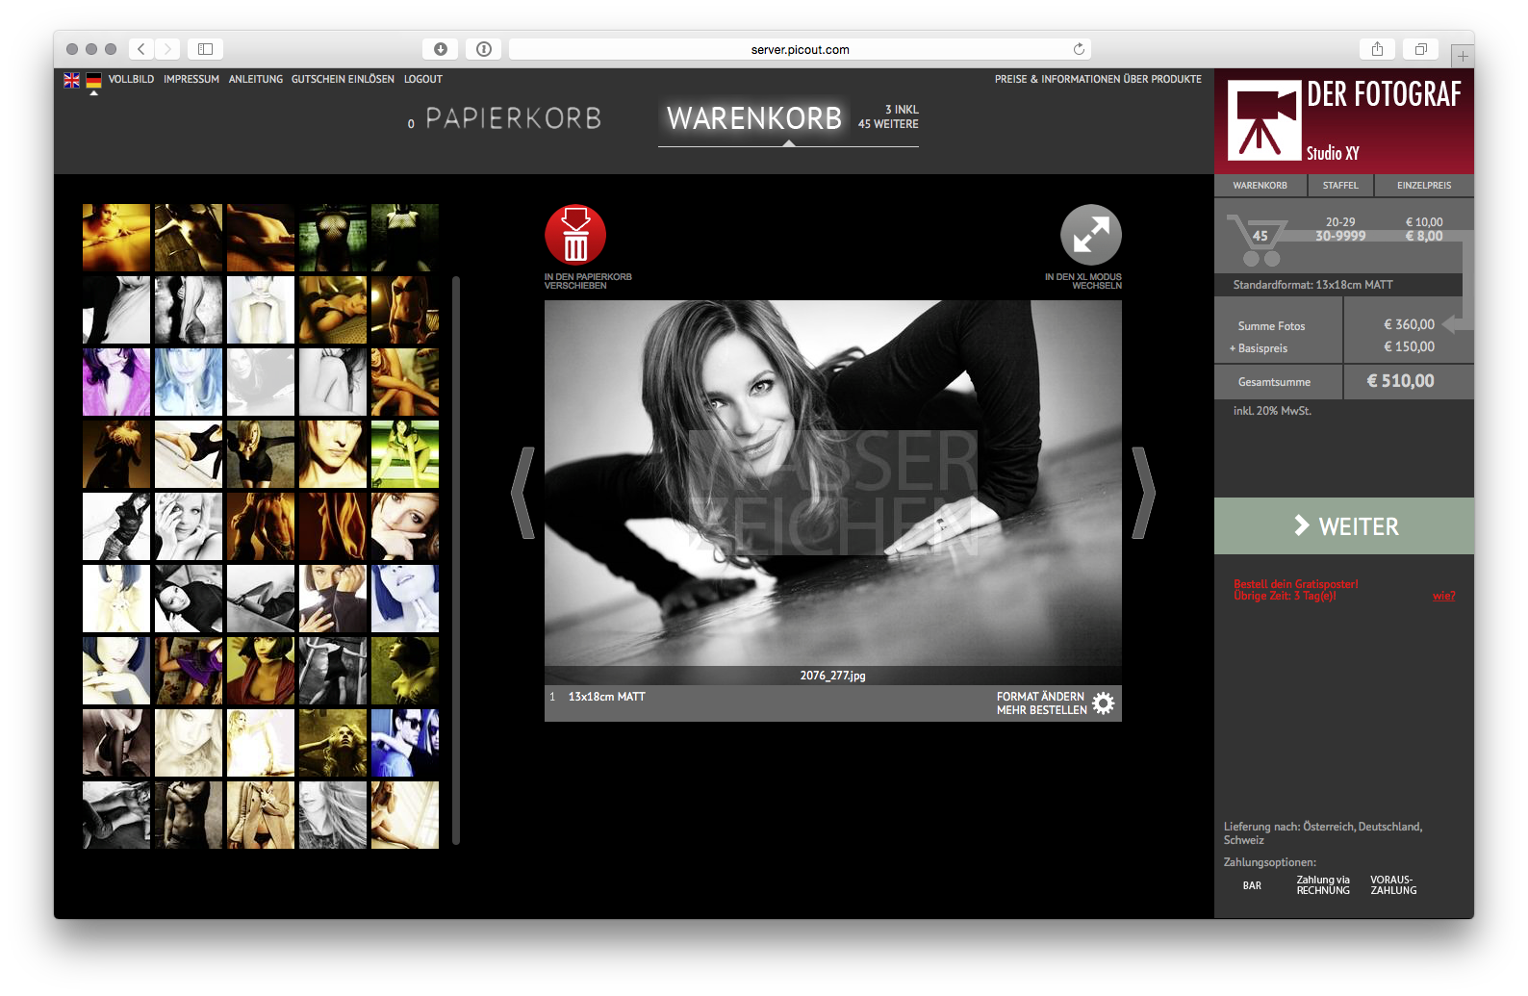Click the '€ 360,00' photo sum
The height and width of the screenshot is (996, 1528).
[1409, 324]
